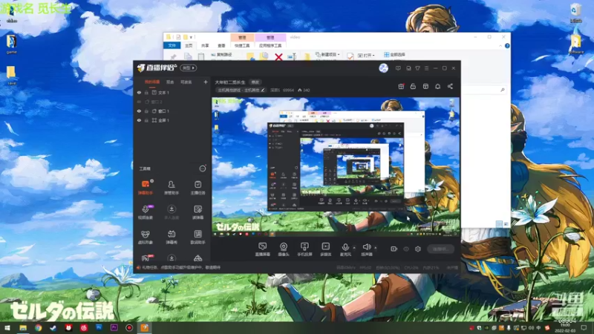The image size is (594, 334).
Task: Toggle visibility of the 窗口 1 source
Action: click(139, 111)
